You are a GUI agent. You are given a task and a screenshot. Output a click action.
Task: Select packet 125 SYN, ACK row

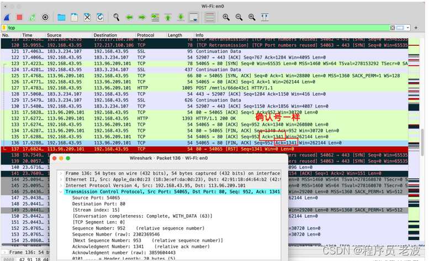pyautogui.click(x=204, y=76)
